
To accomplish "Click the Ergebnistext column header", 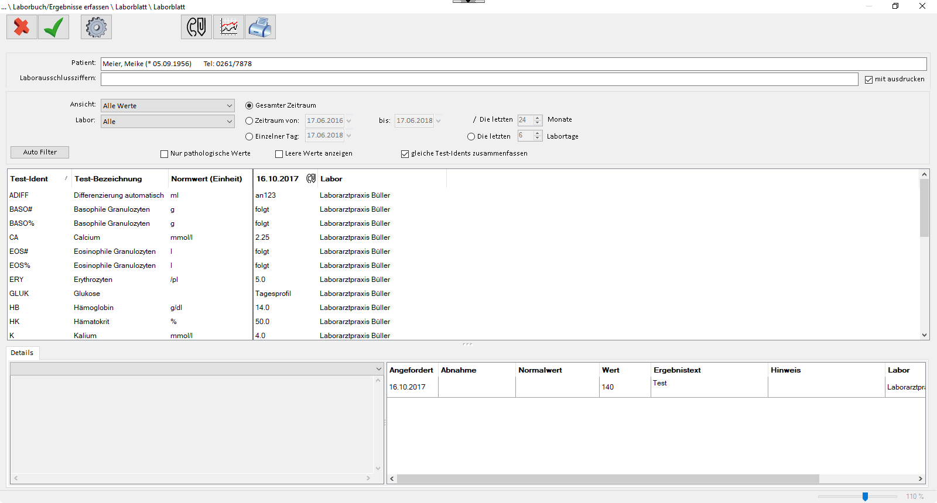I will click(x=709, y=370).
